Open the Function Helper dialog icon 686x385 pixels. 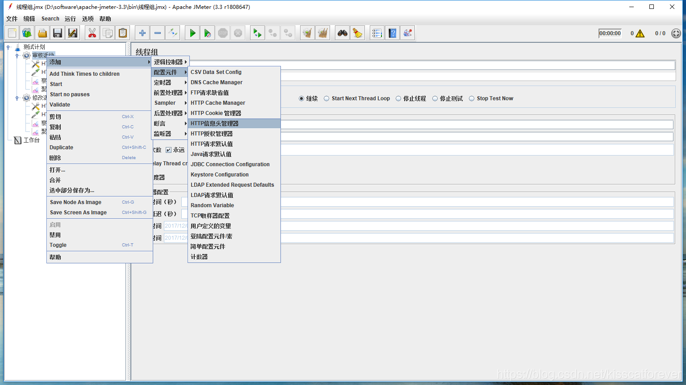pyautogui.click(x=377, y=33)
